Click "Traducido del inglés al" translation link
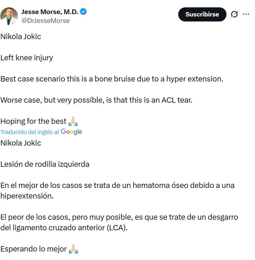 coord(30,132)
